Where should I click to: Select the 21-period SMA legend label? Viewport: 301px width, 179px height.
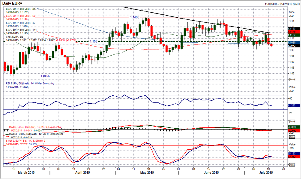click(x=21, y=9)
